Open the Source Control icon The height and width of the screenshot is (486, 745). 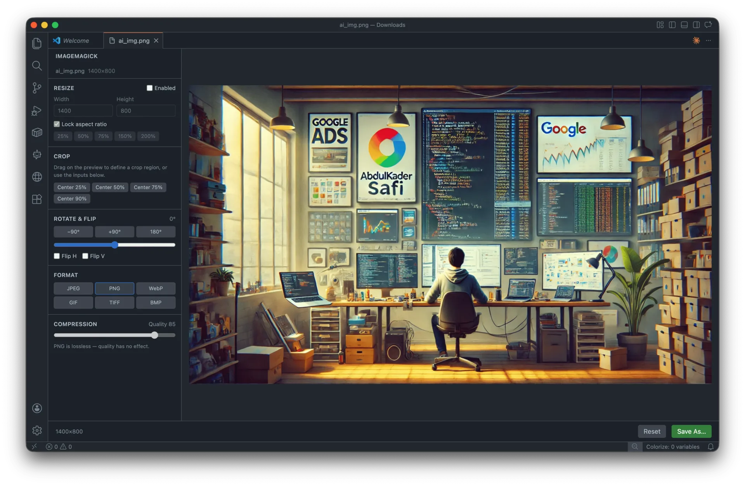[x=37, y=88]
